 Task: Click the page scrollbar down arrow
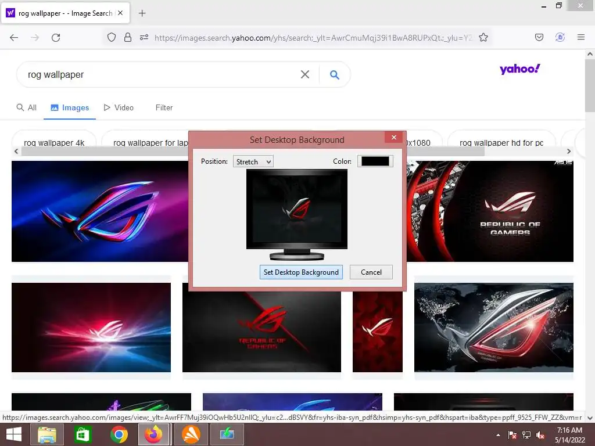point(590,418)
